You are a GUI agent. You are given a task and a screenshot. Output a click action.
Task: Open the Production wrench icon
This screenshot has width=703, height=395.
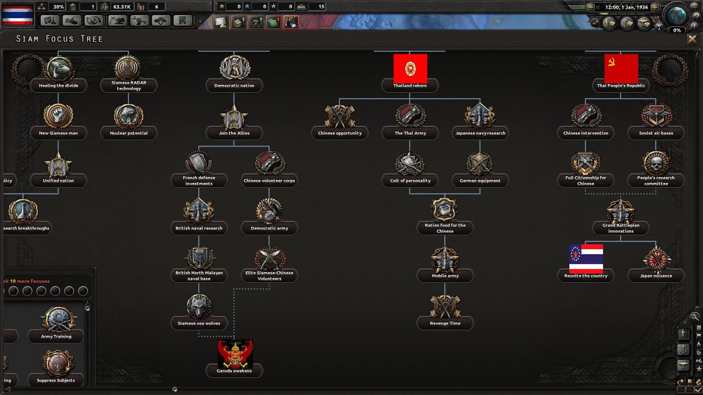point(139,21)
